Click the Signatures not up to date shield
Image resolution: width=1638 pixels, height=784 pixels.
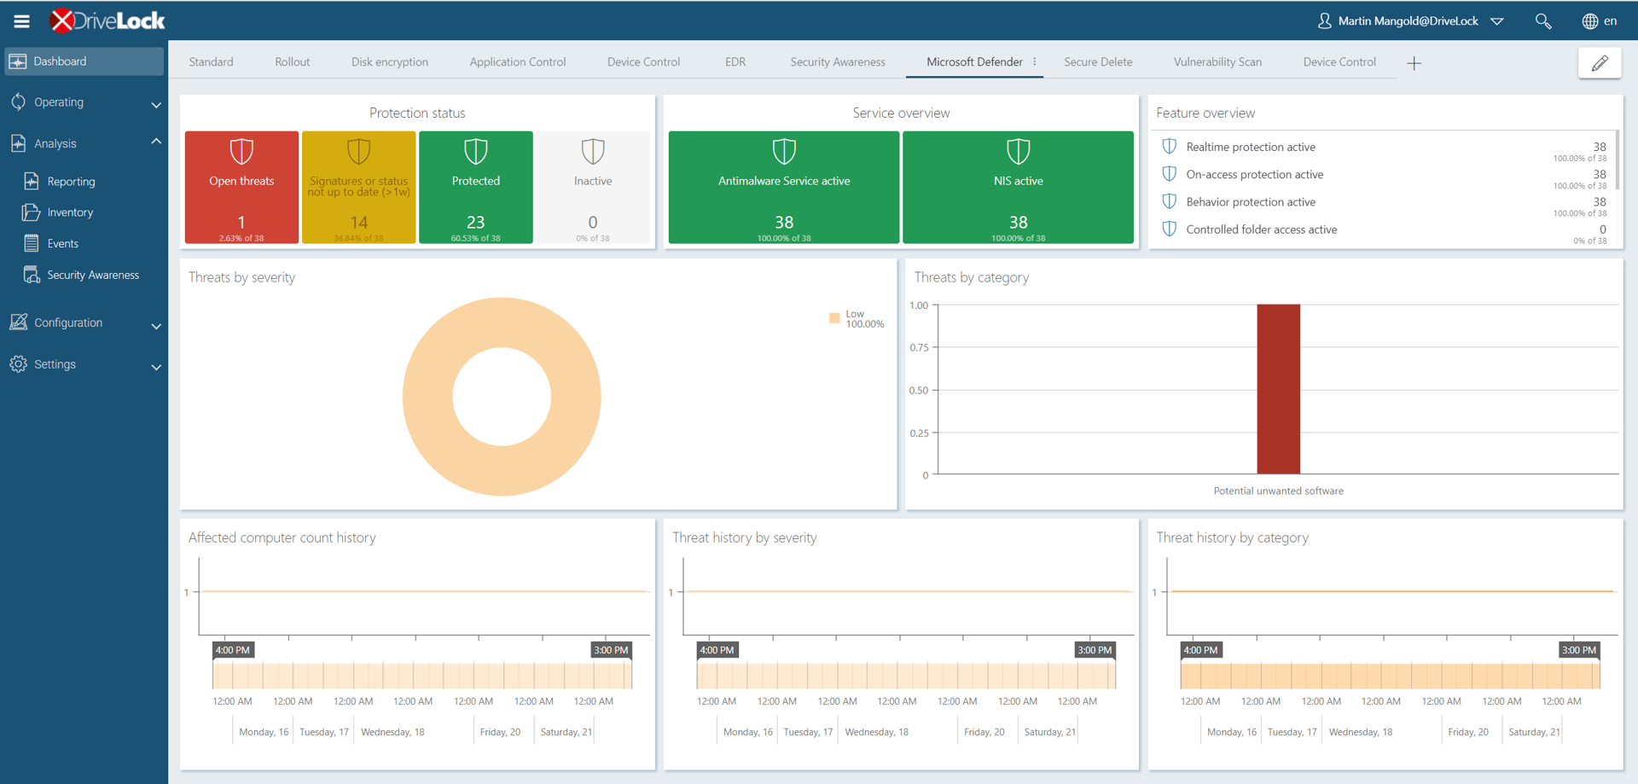(x=358, y=152)
